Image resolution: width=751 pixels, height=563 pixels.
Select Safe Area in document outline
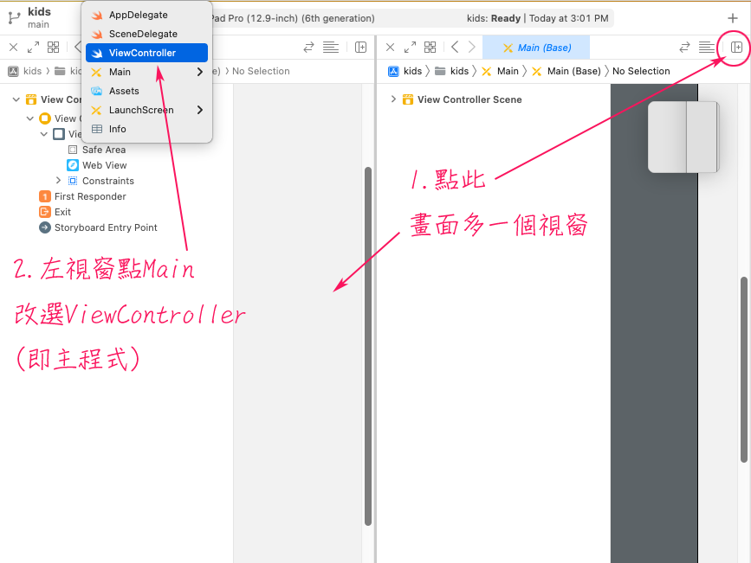click(x=104, y=150)
